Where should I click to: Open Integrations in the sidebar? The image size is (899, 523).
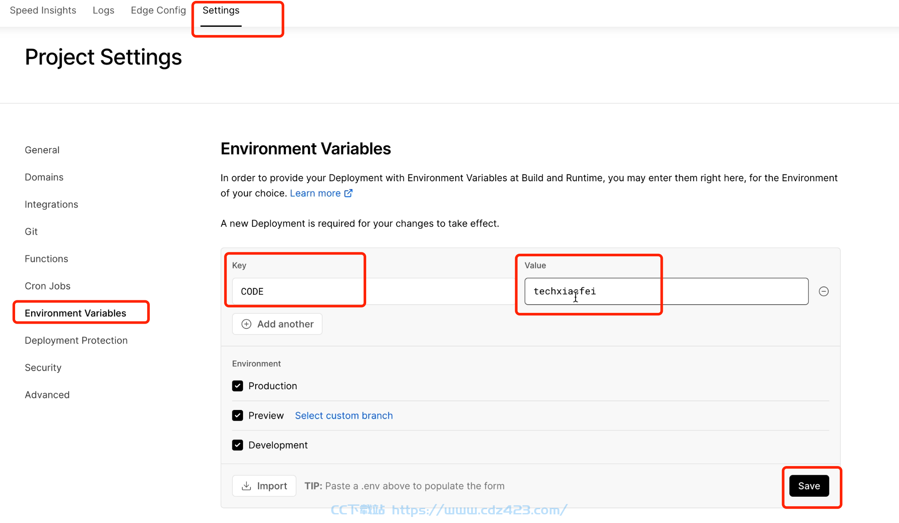click(51, 204)
